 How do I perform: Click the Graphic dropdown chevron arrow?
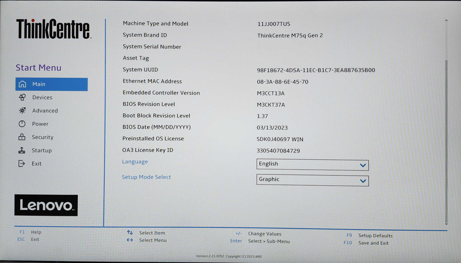pyautogui.click(x=362, y=181)
